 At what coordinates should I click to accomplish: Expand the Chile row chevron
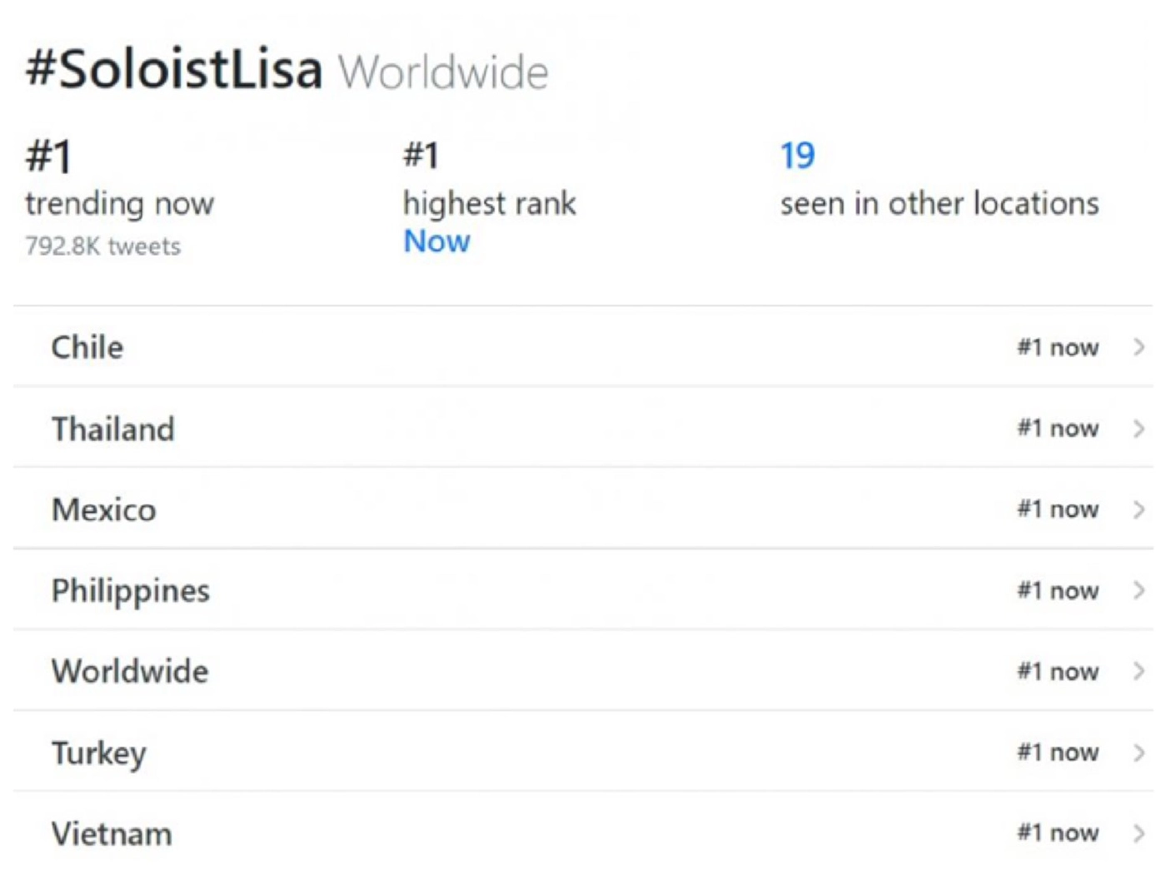(x=1139, y=347)
